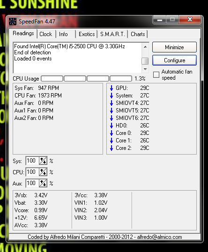Screen dimensions: 208x252
Task: Adjust the Aux fan speed spinner arrows
Action: point(43,183)
